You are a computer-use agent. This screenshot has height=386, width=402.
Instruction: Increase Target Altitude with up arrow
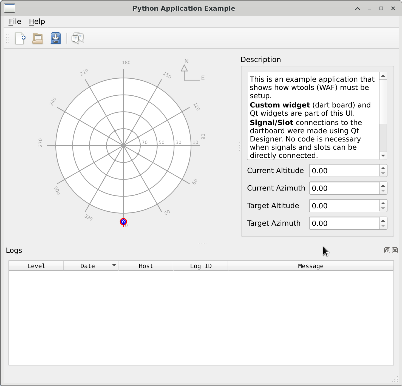383,203
